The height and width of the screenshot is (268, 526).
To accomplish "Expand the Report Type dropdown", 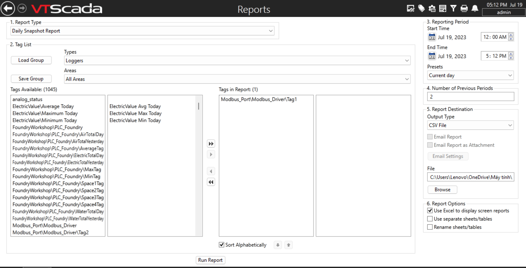I will (271, 31).
